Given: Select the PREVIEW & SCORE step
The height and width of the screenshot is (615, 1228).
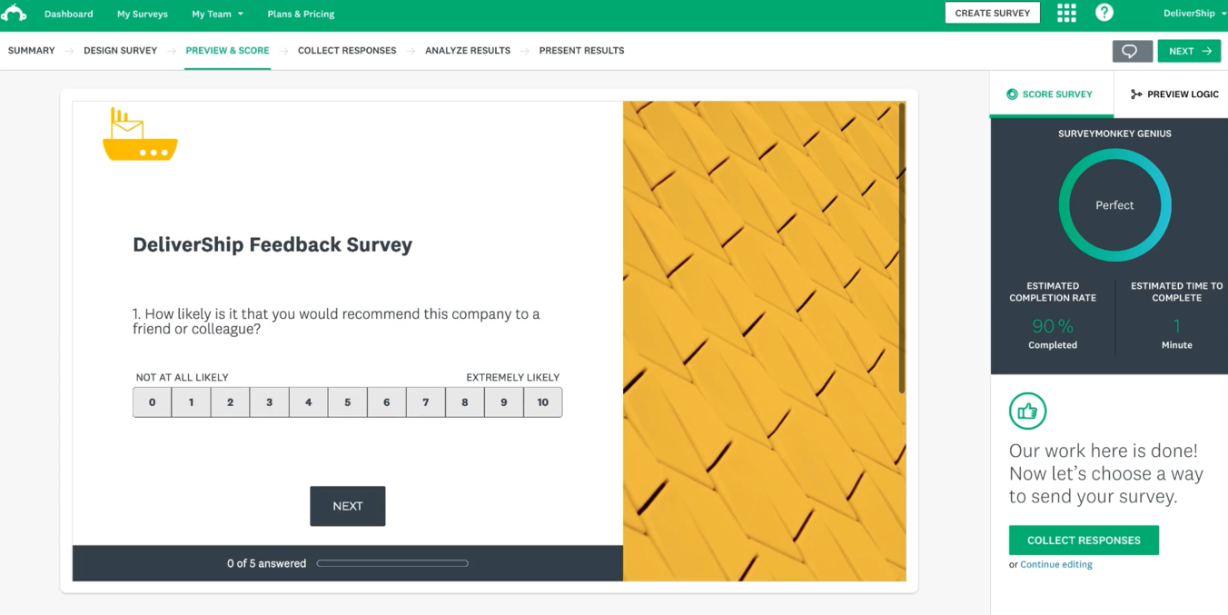Looking at the screenshot, I should [x=227, y=51].
